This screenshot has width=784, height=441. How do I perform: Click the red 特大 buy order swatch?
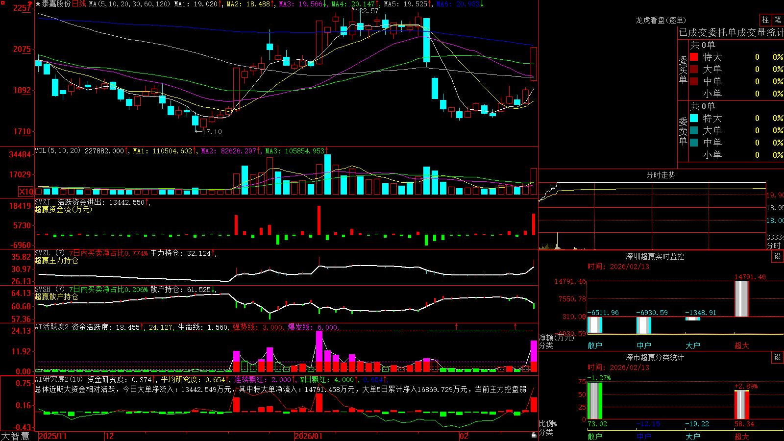point(694,57)
